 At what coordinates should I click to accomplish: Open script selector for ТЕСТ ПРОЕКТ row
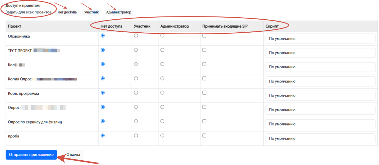[x=320, y=53]
